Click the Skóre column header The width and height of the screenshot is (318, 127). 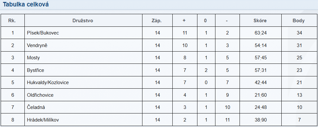pos(260,21)
